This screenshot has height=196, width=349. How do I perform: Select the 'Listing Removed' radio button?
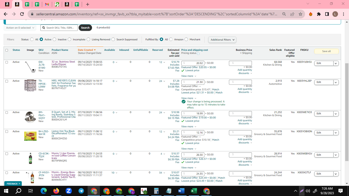(x=88, y=40)
